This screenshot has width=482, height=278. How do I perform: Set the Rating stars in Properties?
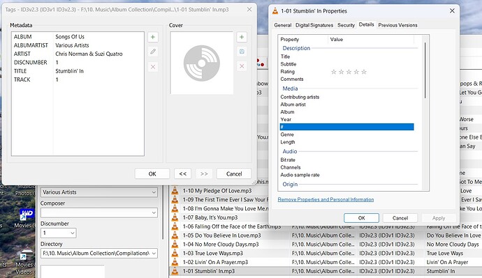(349, 72)
